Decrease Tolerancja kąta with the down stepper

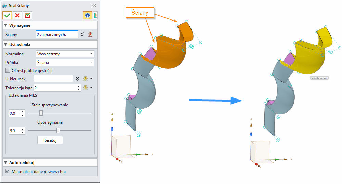[x=79, y=89]
